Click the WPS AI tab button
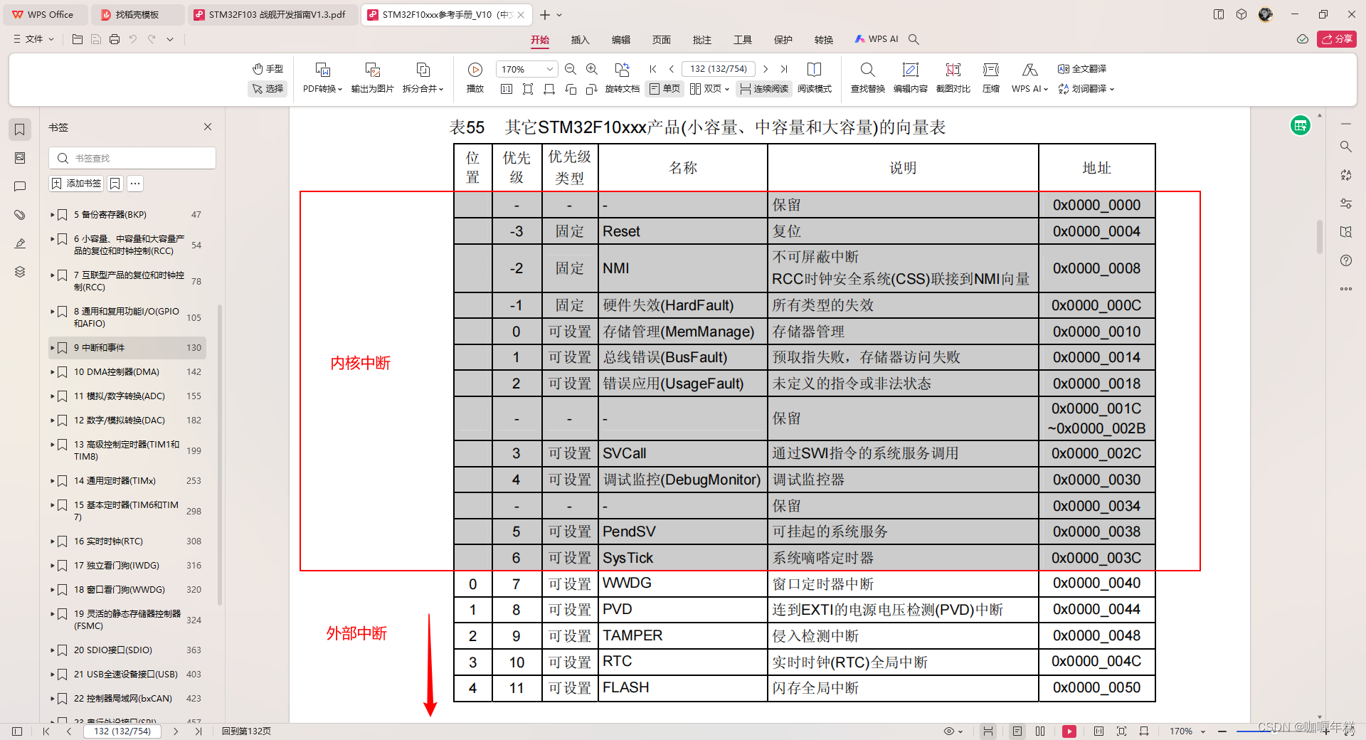 click(877, 39)
